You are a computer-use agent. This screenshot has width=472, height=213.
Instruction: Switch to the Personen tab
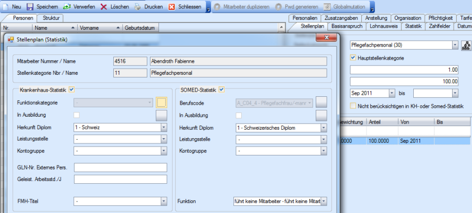pyautogui.click(x=23, y=18)
